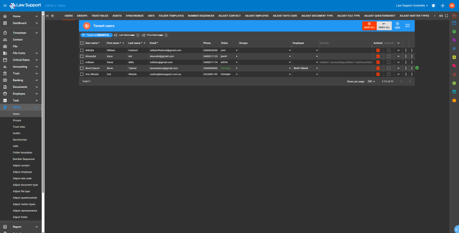Click the Save All button
Viewport: 459px width, 233px height.
click(369, 26)
